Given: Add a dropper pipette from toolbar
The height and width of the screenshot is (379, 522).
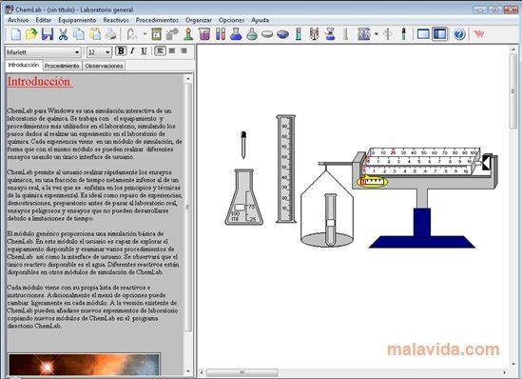Looking at the screenshot, I should pyautogui.click(x=403, y=34).
